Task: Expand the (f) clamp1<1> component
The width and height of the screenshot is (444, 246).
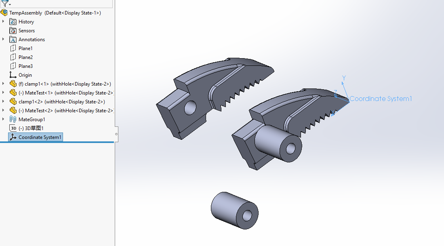Action: click(3, 84)
